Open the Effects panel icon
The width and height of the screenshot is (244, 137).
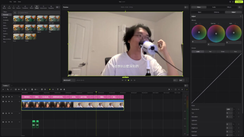click(32, 7)
